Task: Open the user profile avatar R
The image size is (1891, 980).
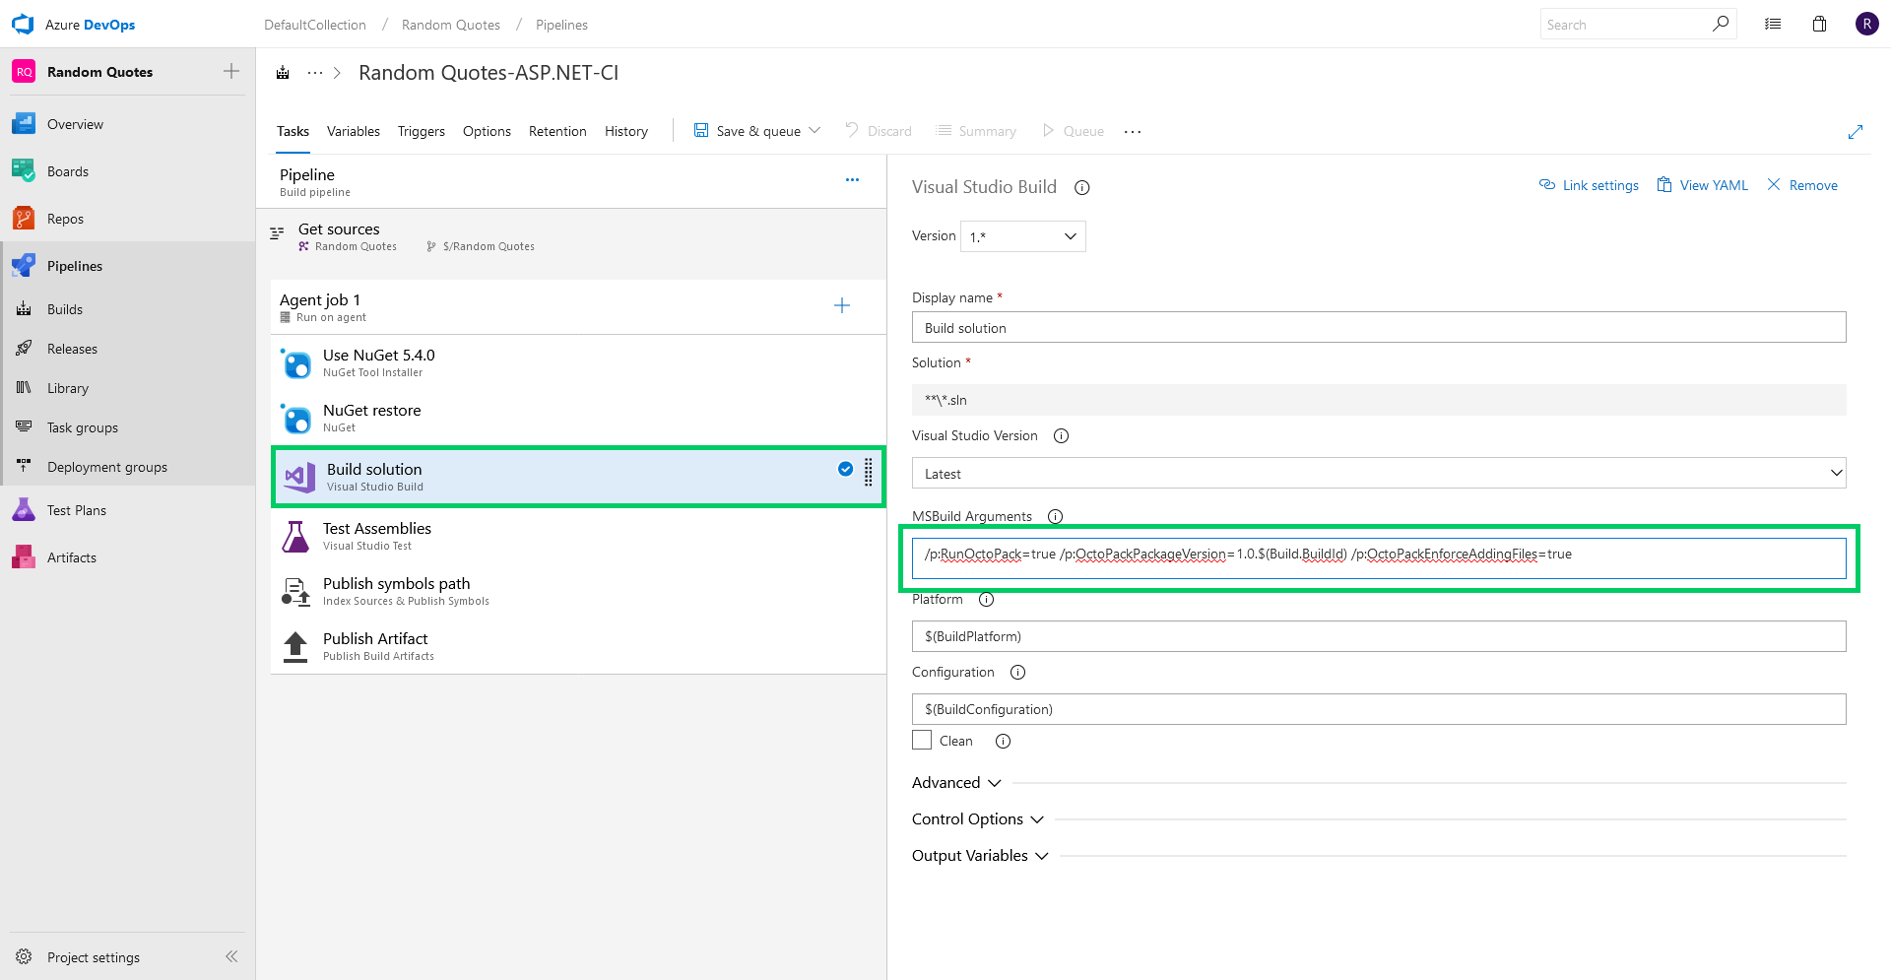Action: [x=1866, y=24]
